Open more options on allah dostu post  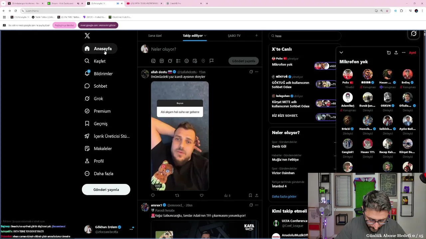coord(257,72)
